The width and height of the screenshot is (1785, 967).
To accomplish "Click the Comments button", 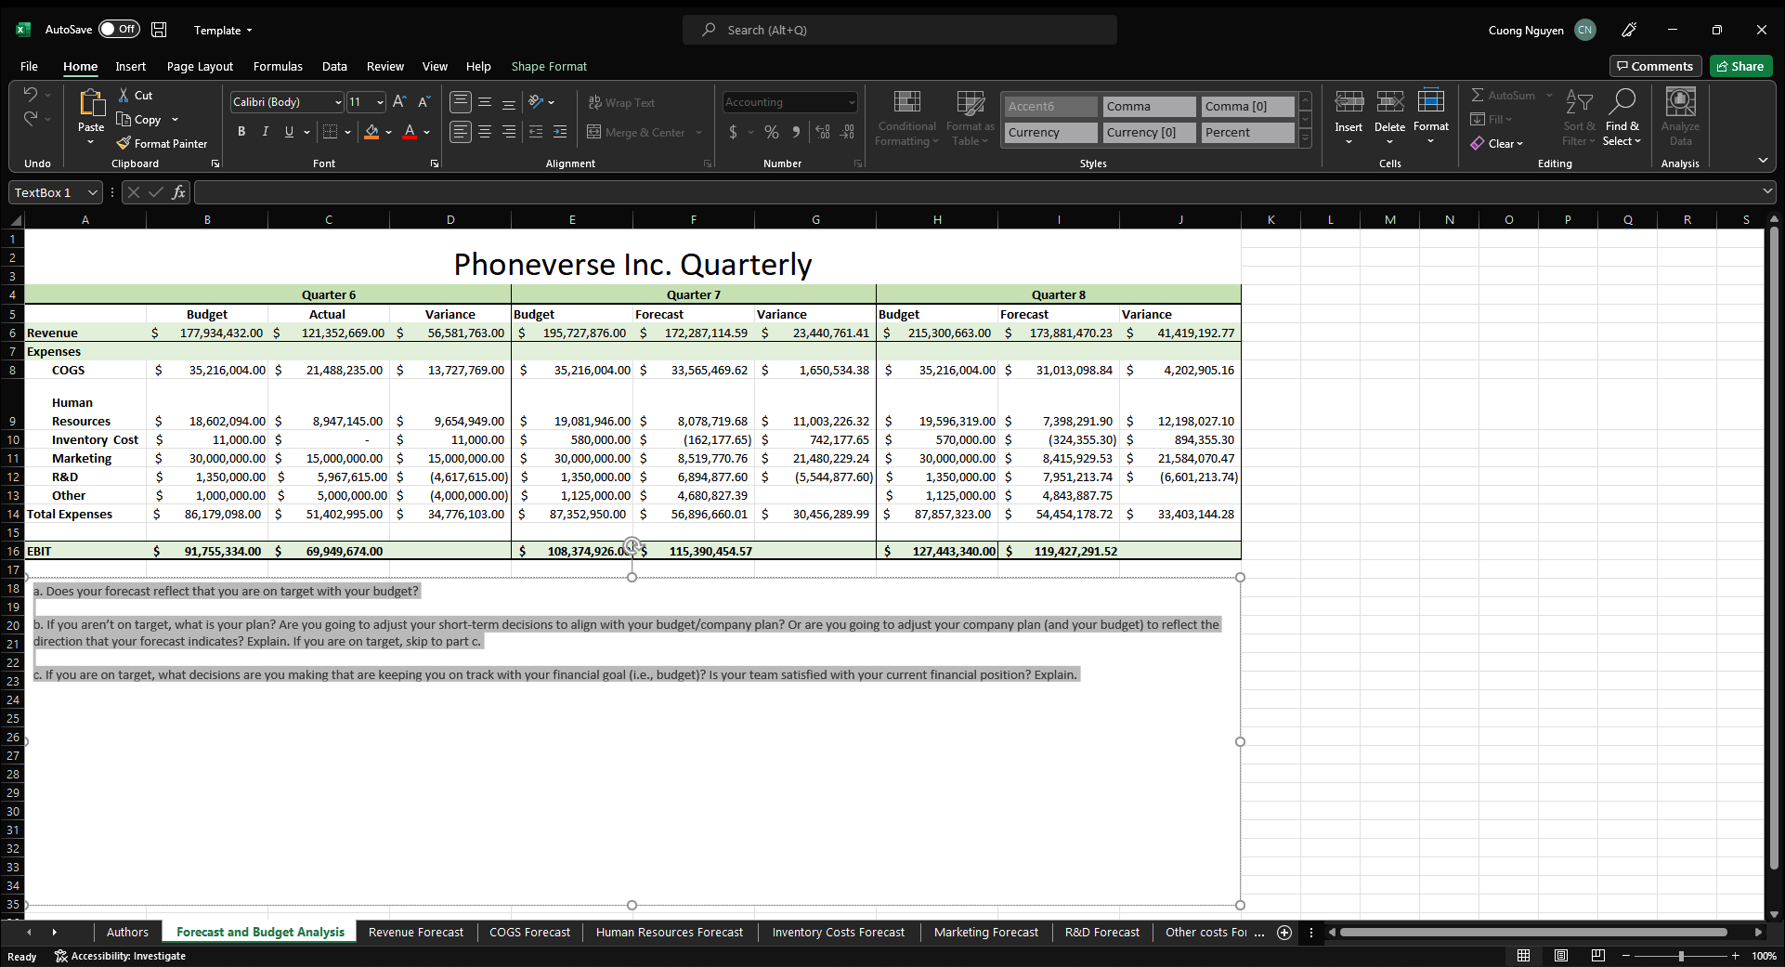I will coord(1655,66).
